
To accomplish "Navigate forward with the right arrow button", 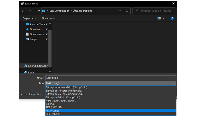I will 30,11.
